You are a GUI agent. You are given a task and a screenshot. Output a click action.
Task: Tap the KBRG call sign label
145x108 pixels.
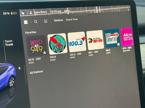pos(72,58)
